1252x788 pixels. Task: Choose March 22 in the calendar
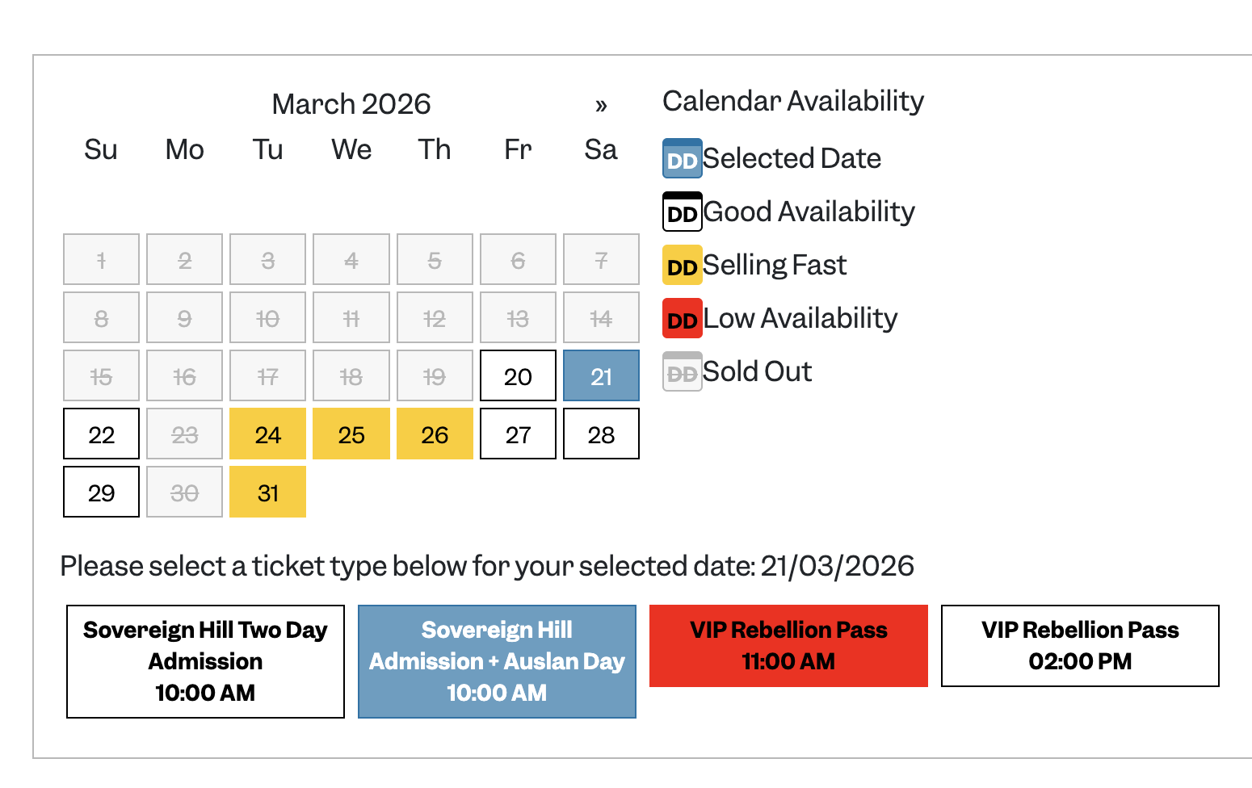click(x=101, y=434)
